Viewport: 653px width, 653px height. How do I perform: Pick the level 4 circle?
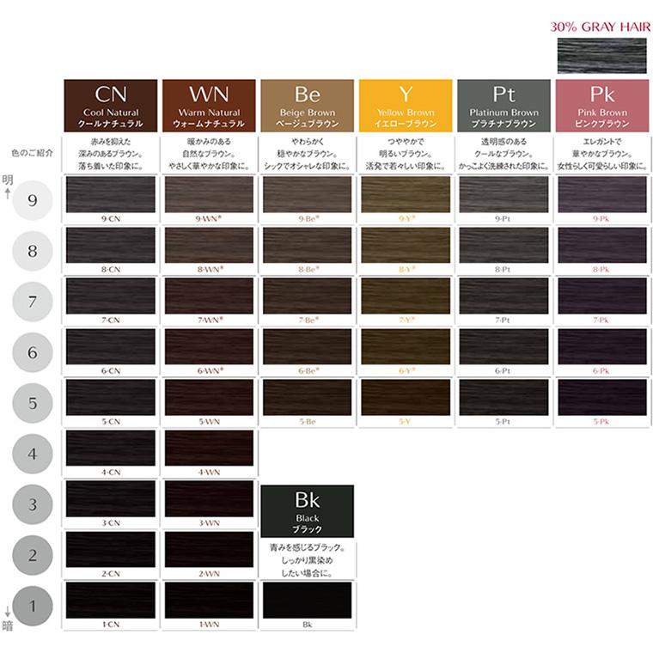33,452
